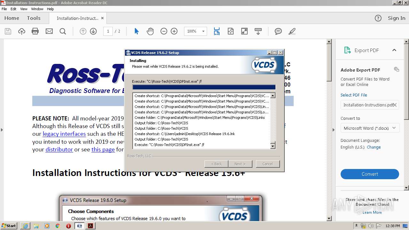409x230 pixels.
Task: Select the highlight pen tool icon
Action: tap(292, 31)
